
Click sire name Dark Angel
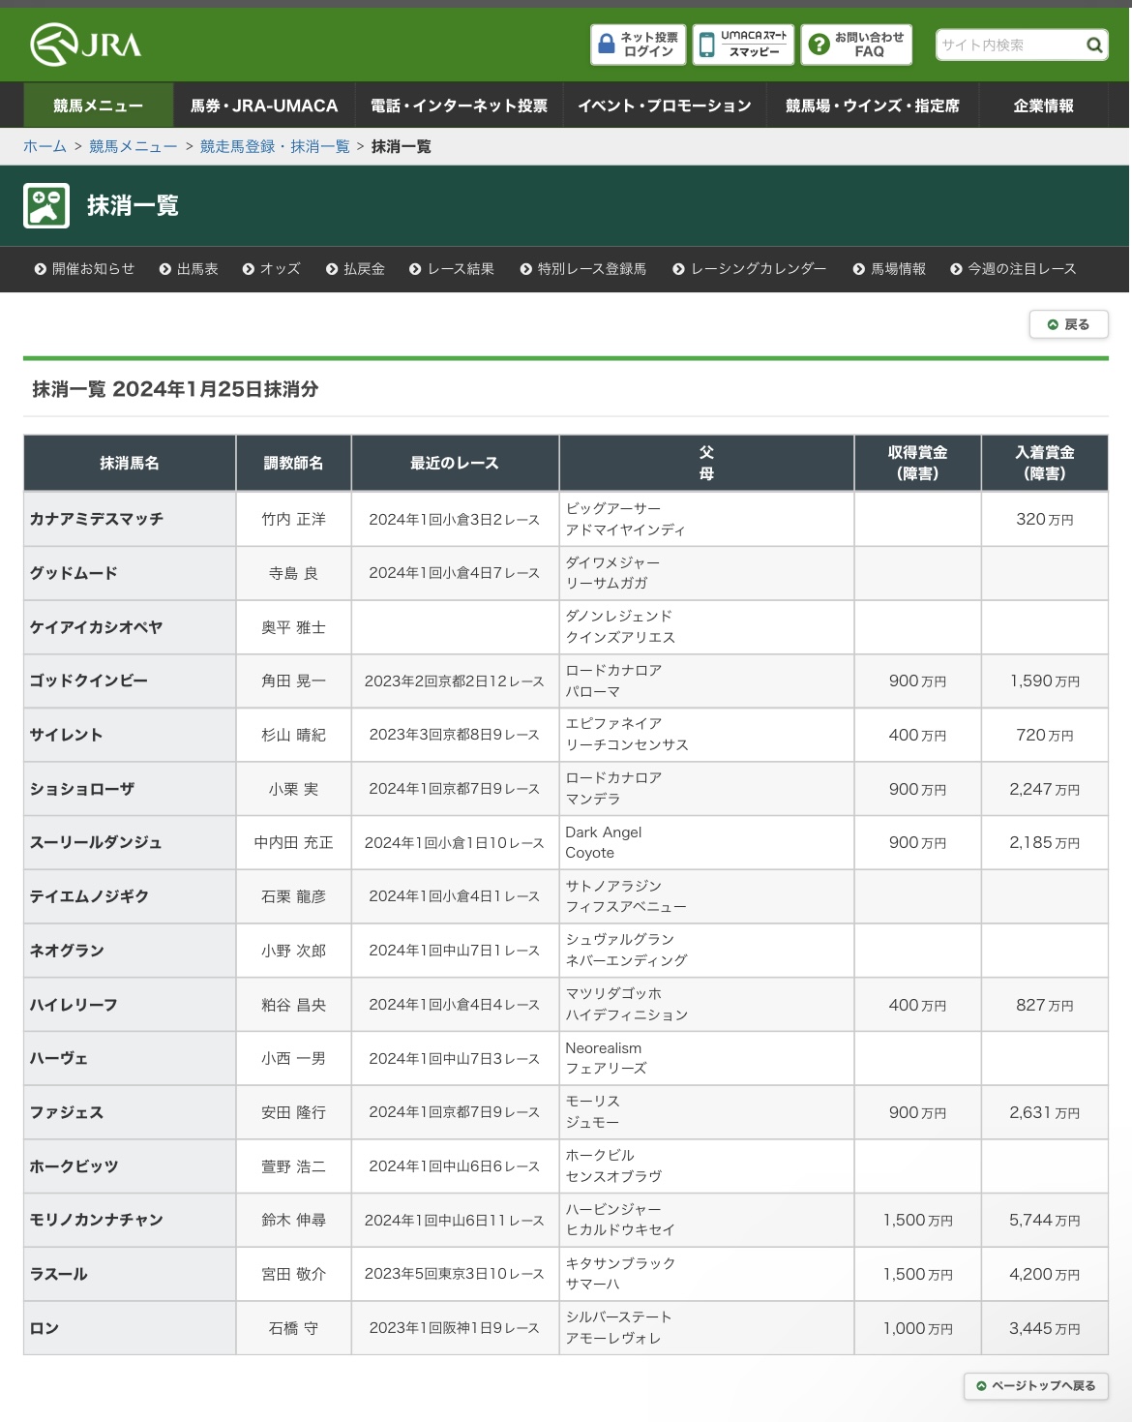[x=604, y=832]
